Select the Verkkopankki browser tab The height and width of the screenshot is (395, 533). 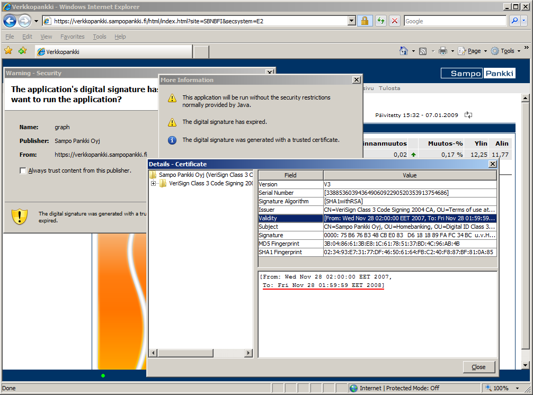(x=113, y=51)
